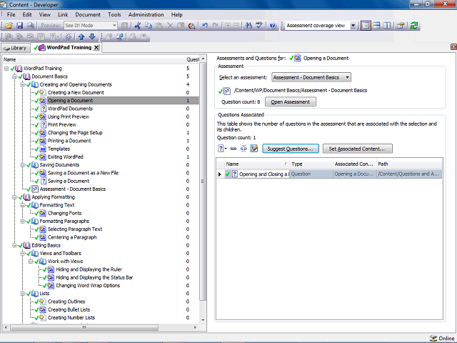The width and height of the screenshot is (457, 343).
Task: Click the Save floppy disk icon
Action: 19,26
